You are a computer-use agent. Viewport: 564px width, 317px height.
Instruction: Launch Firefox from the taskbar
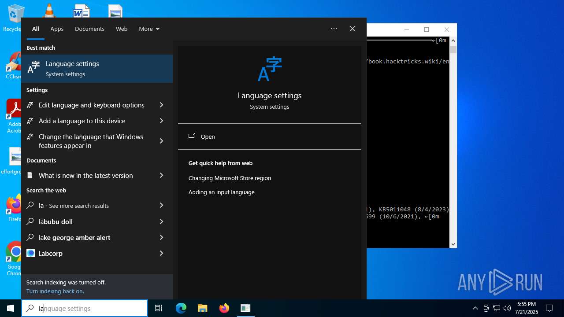tap(224, 308)
